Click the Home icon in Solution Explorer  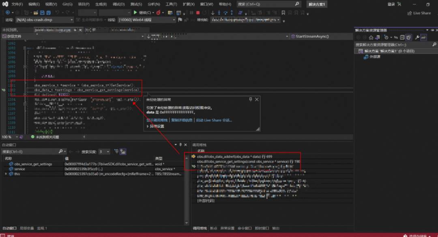tap(371, 37)
